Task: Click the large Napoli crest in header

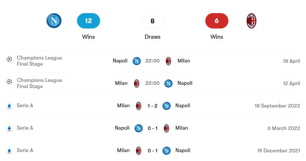Action: (54, 21)
